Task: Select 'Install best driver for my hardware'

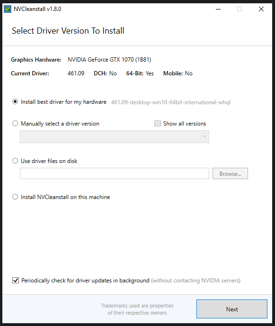Action: 15,102
